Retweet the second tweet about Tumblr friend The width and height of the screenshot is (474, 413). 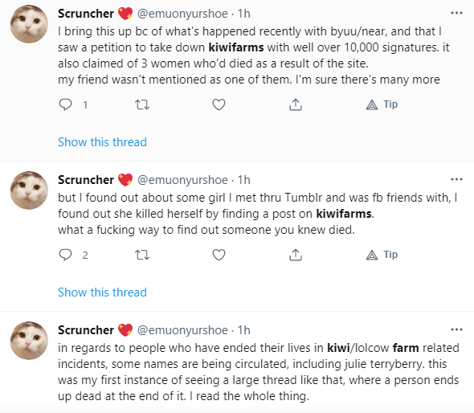141,255
